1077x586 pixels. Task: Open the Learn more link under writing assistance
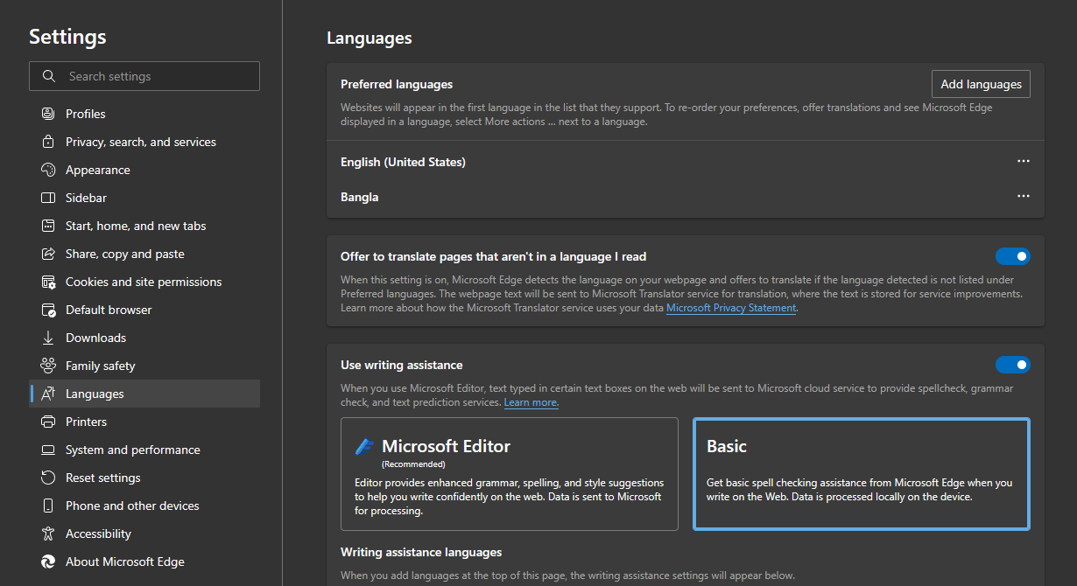click(x=531, y=402)
